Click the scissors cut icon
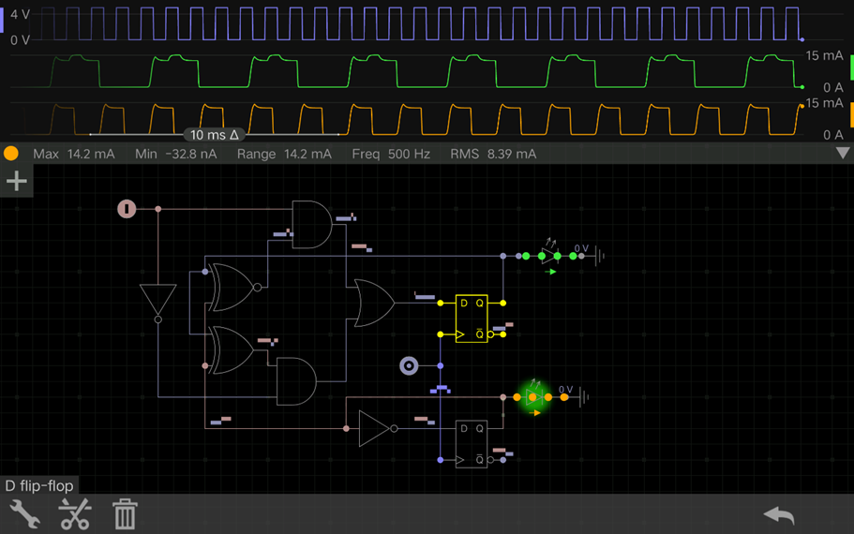 click(75, 514)
